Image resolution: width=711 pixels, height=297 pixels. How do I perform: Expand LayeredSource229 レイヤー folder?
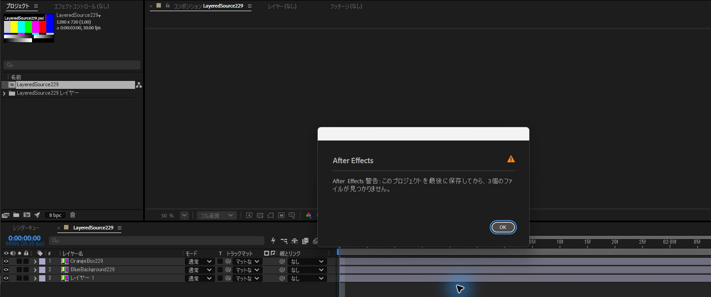(x=4, y=93)
